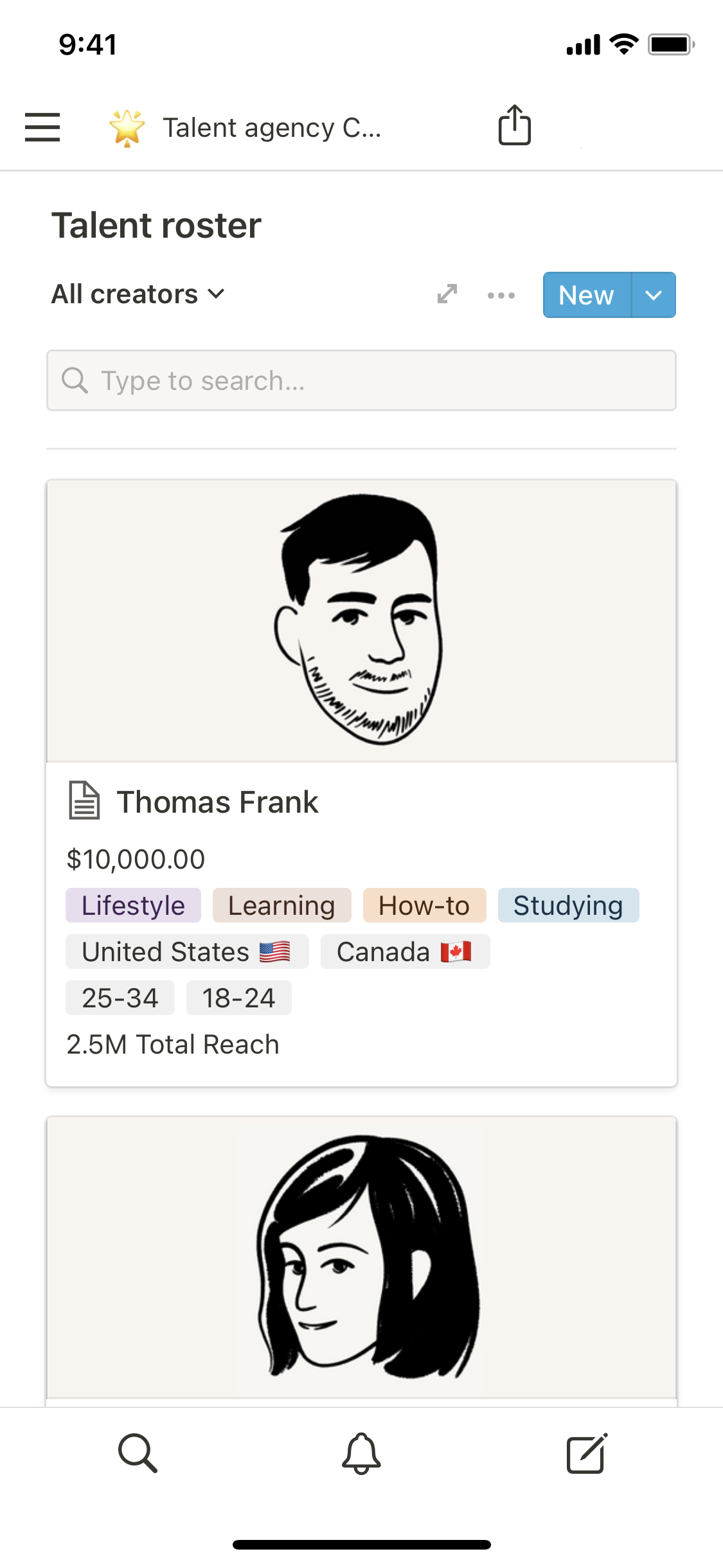Open the three-dot database options
Screen dimensions: 723x1565
pos(501,296)
